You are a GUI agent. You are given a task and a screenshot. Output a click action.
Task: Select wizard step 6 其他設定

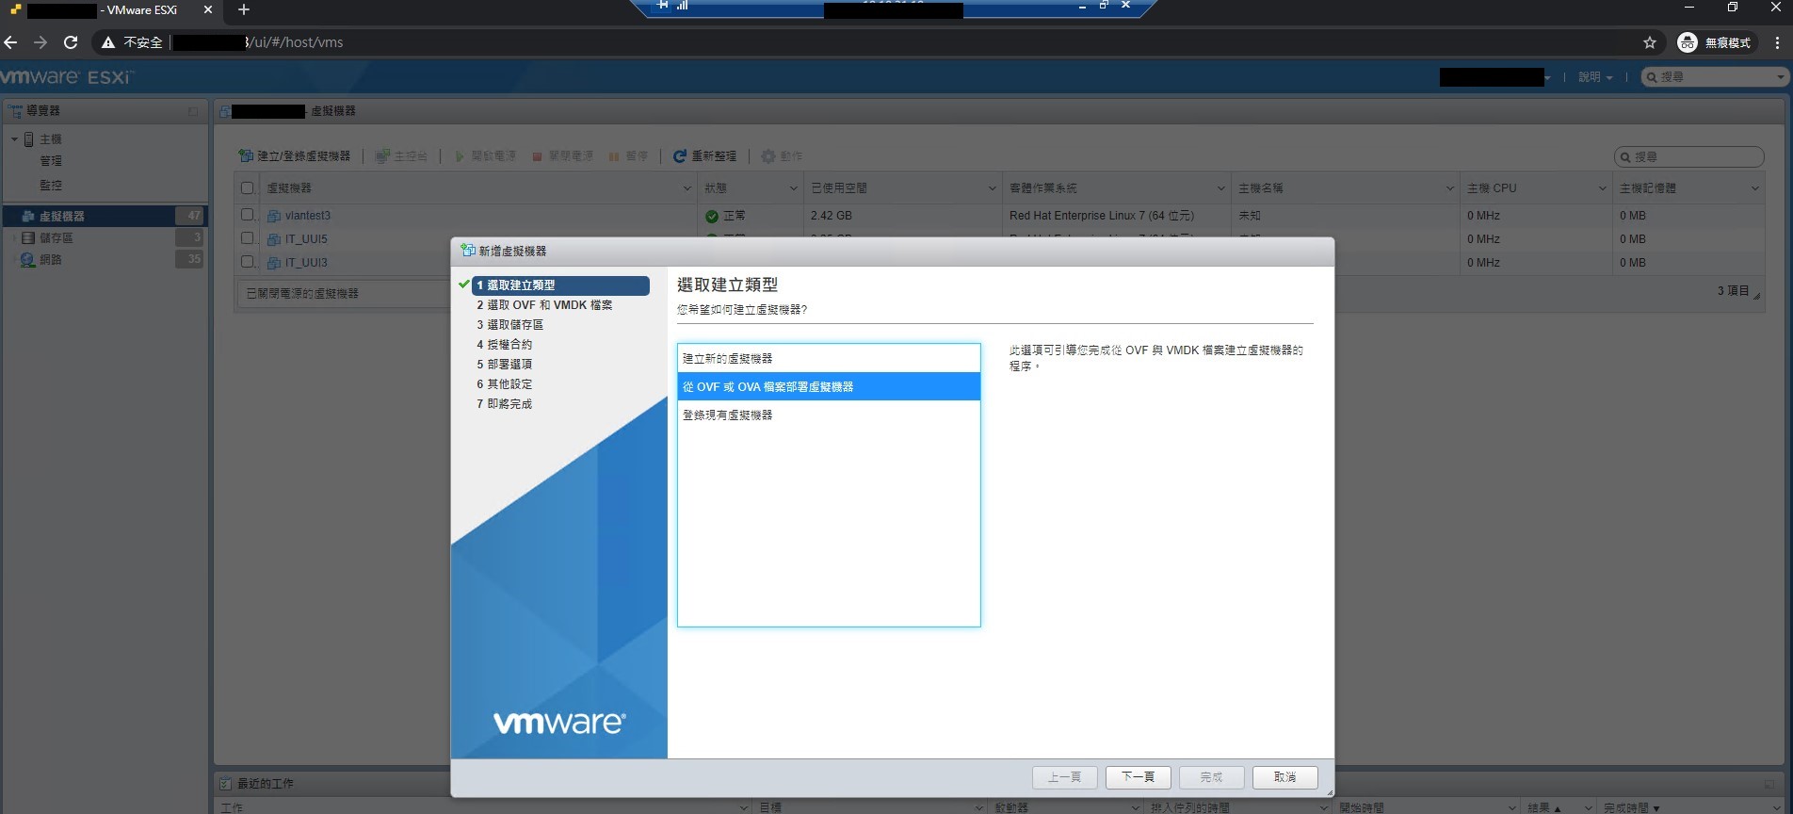[x=504, y=384]
